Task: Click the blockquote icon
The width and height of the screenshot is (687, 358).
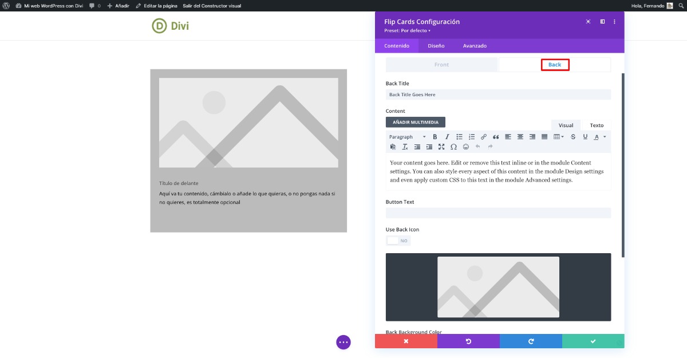Action: tap(496, 137)
